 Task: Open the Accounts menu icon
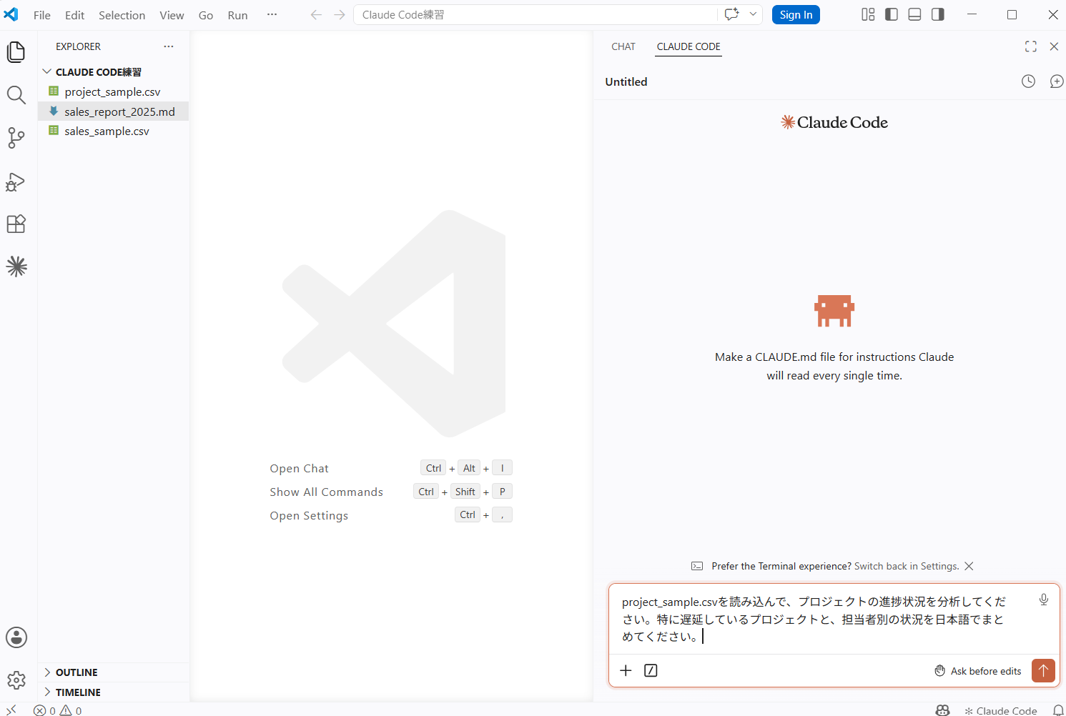16,637
